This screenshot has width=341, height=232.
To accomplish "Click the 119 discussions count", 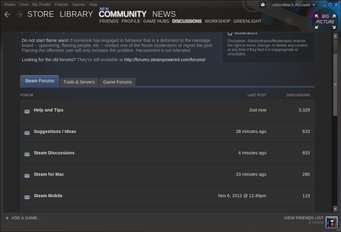I will (306, 196).
